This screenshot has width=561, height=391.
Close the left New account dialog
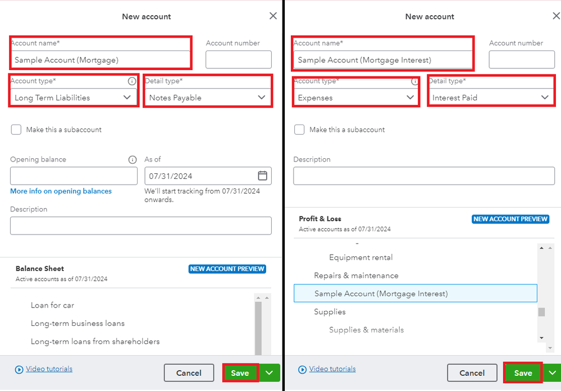[273, 16]
